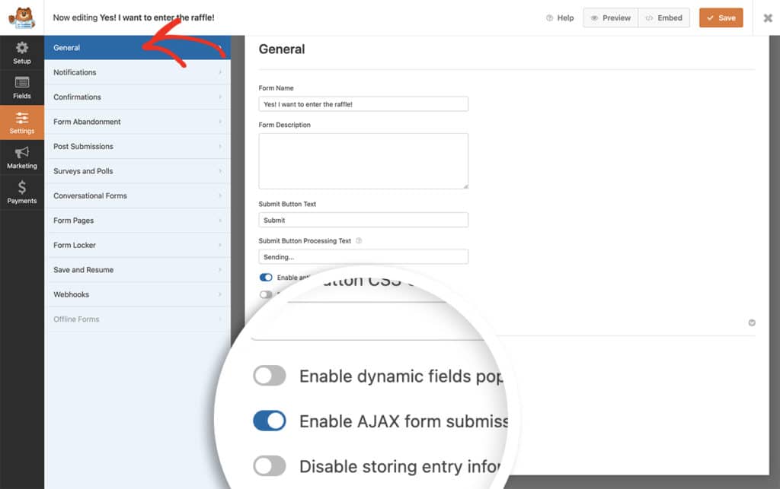
Task: Open the Marketing panel
Action: [22, 157]
